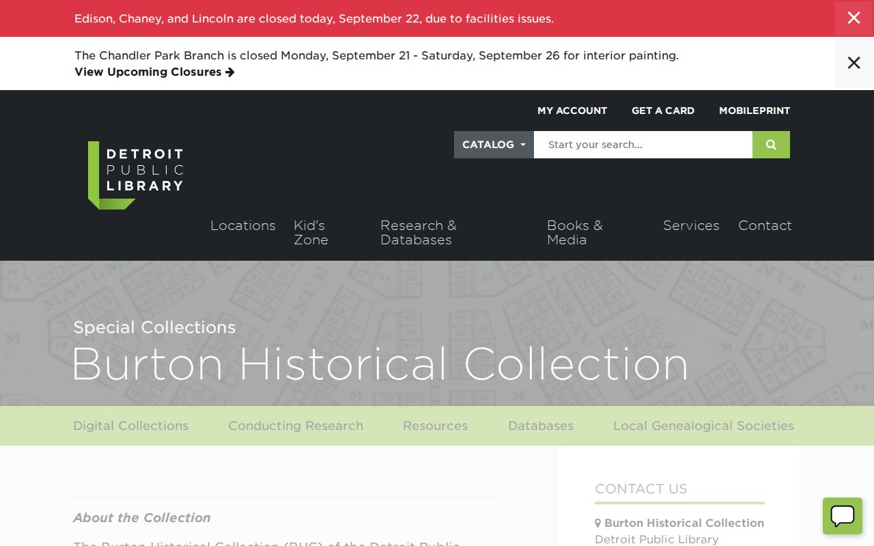Open the Services menu
This screenshot has width=874, height=546.
pyautogui.click(x=691, y=225)
